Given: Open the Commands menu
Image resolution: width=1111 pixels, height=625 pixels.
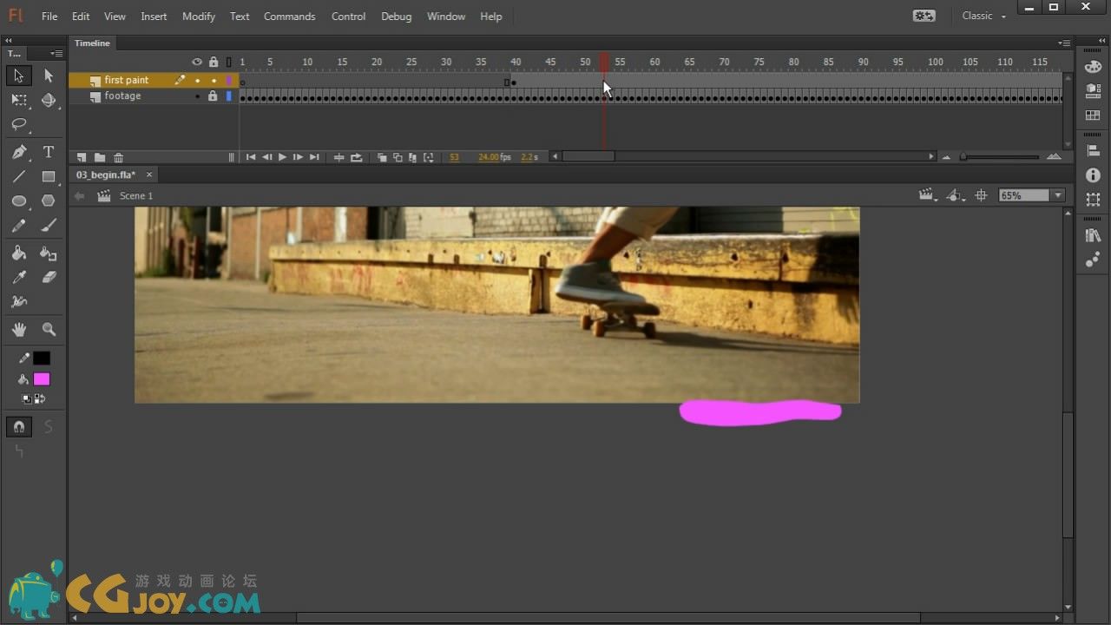Looking at the screenshot, I should coord(290,16).
